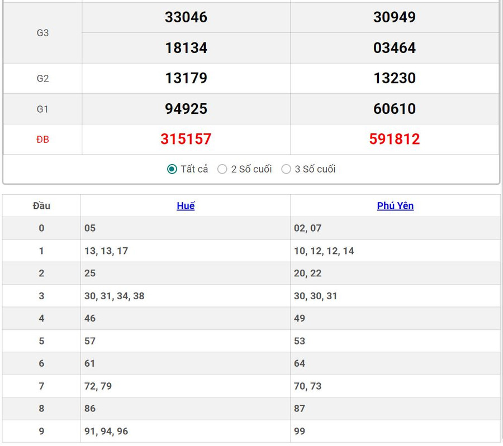The image size is (503, 446).
Task: Select Phú Yên cell "70, 73"
Action: click(x=308, y=386)
